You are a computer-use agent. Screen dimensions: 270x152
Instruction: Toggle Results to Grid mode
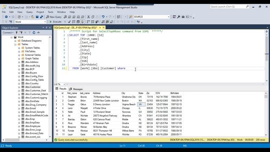(x=107, y=22)
